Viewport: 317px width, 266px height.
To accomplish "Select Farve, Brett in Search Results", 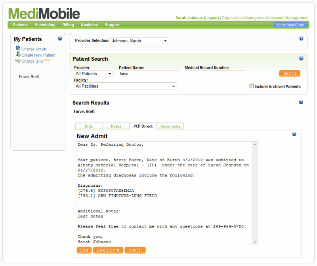I will 84,112.
